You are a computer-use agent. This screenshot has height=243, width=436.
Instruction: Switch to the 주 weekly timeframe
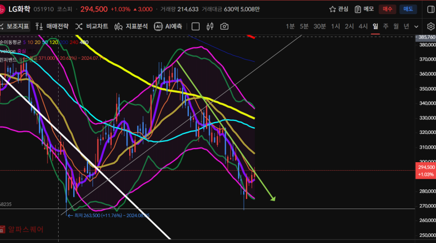(385, 27)
